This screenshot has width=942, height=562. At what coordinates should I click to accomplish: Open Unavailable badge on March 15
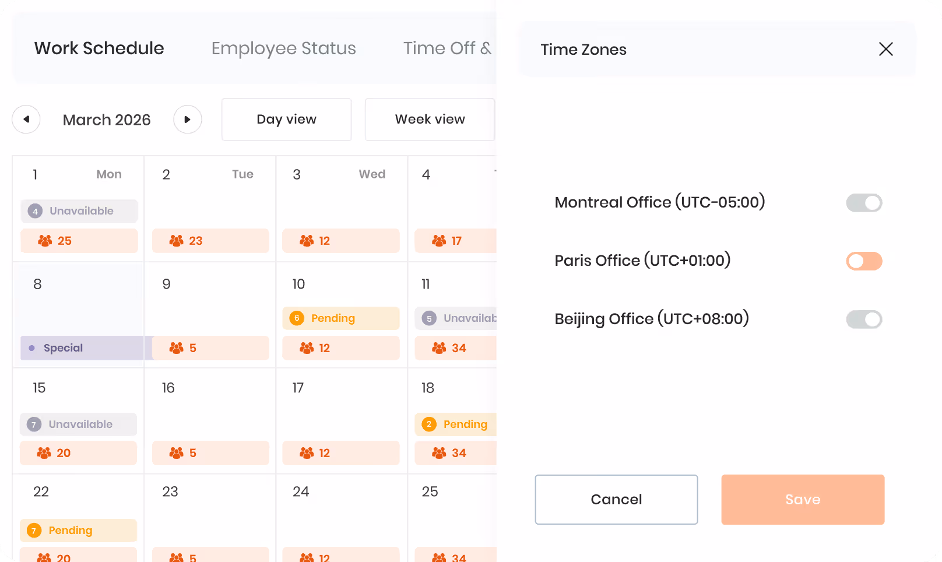[78, 424]
